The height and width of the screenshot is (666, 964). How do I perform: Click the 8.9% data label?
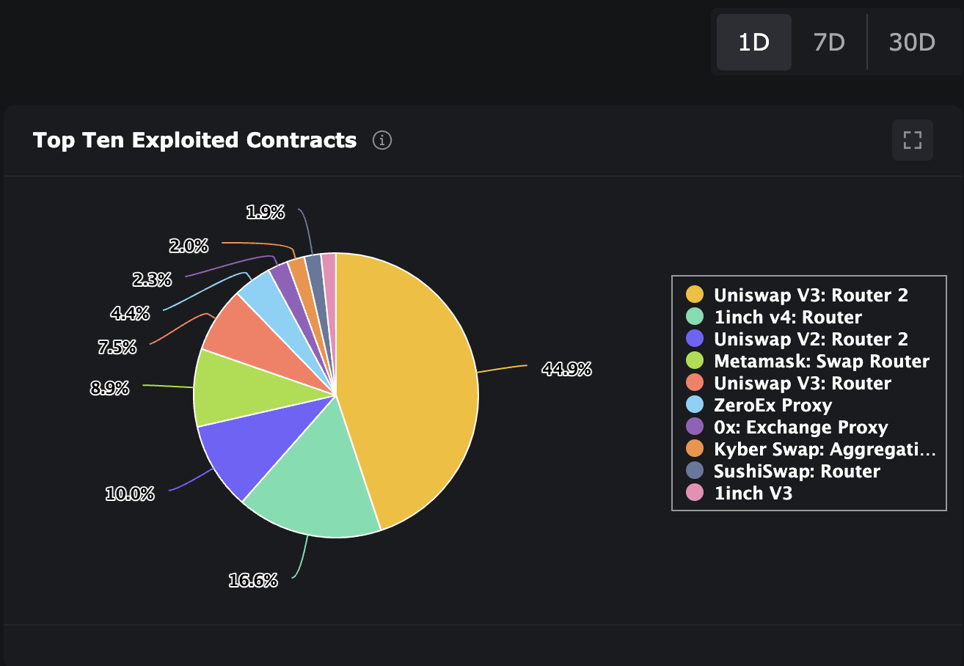point(110,389)
